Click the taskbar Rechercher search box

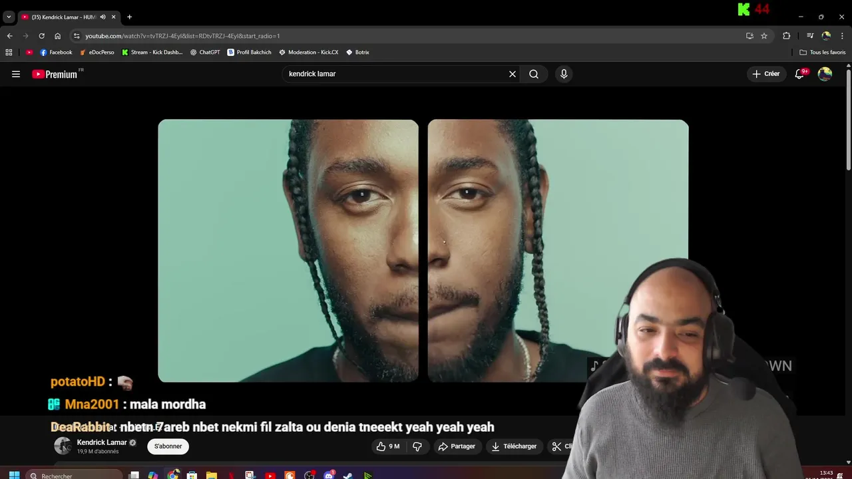tap(74, 476)
